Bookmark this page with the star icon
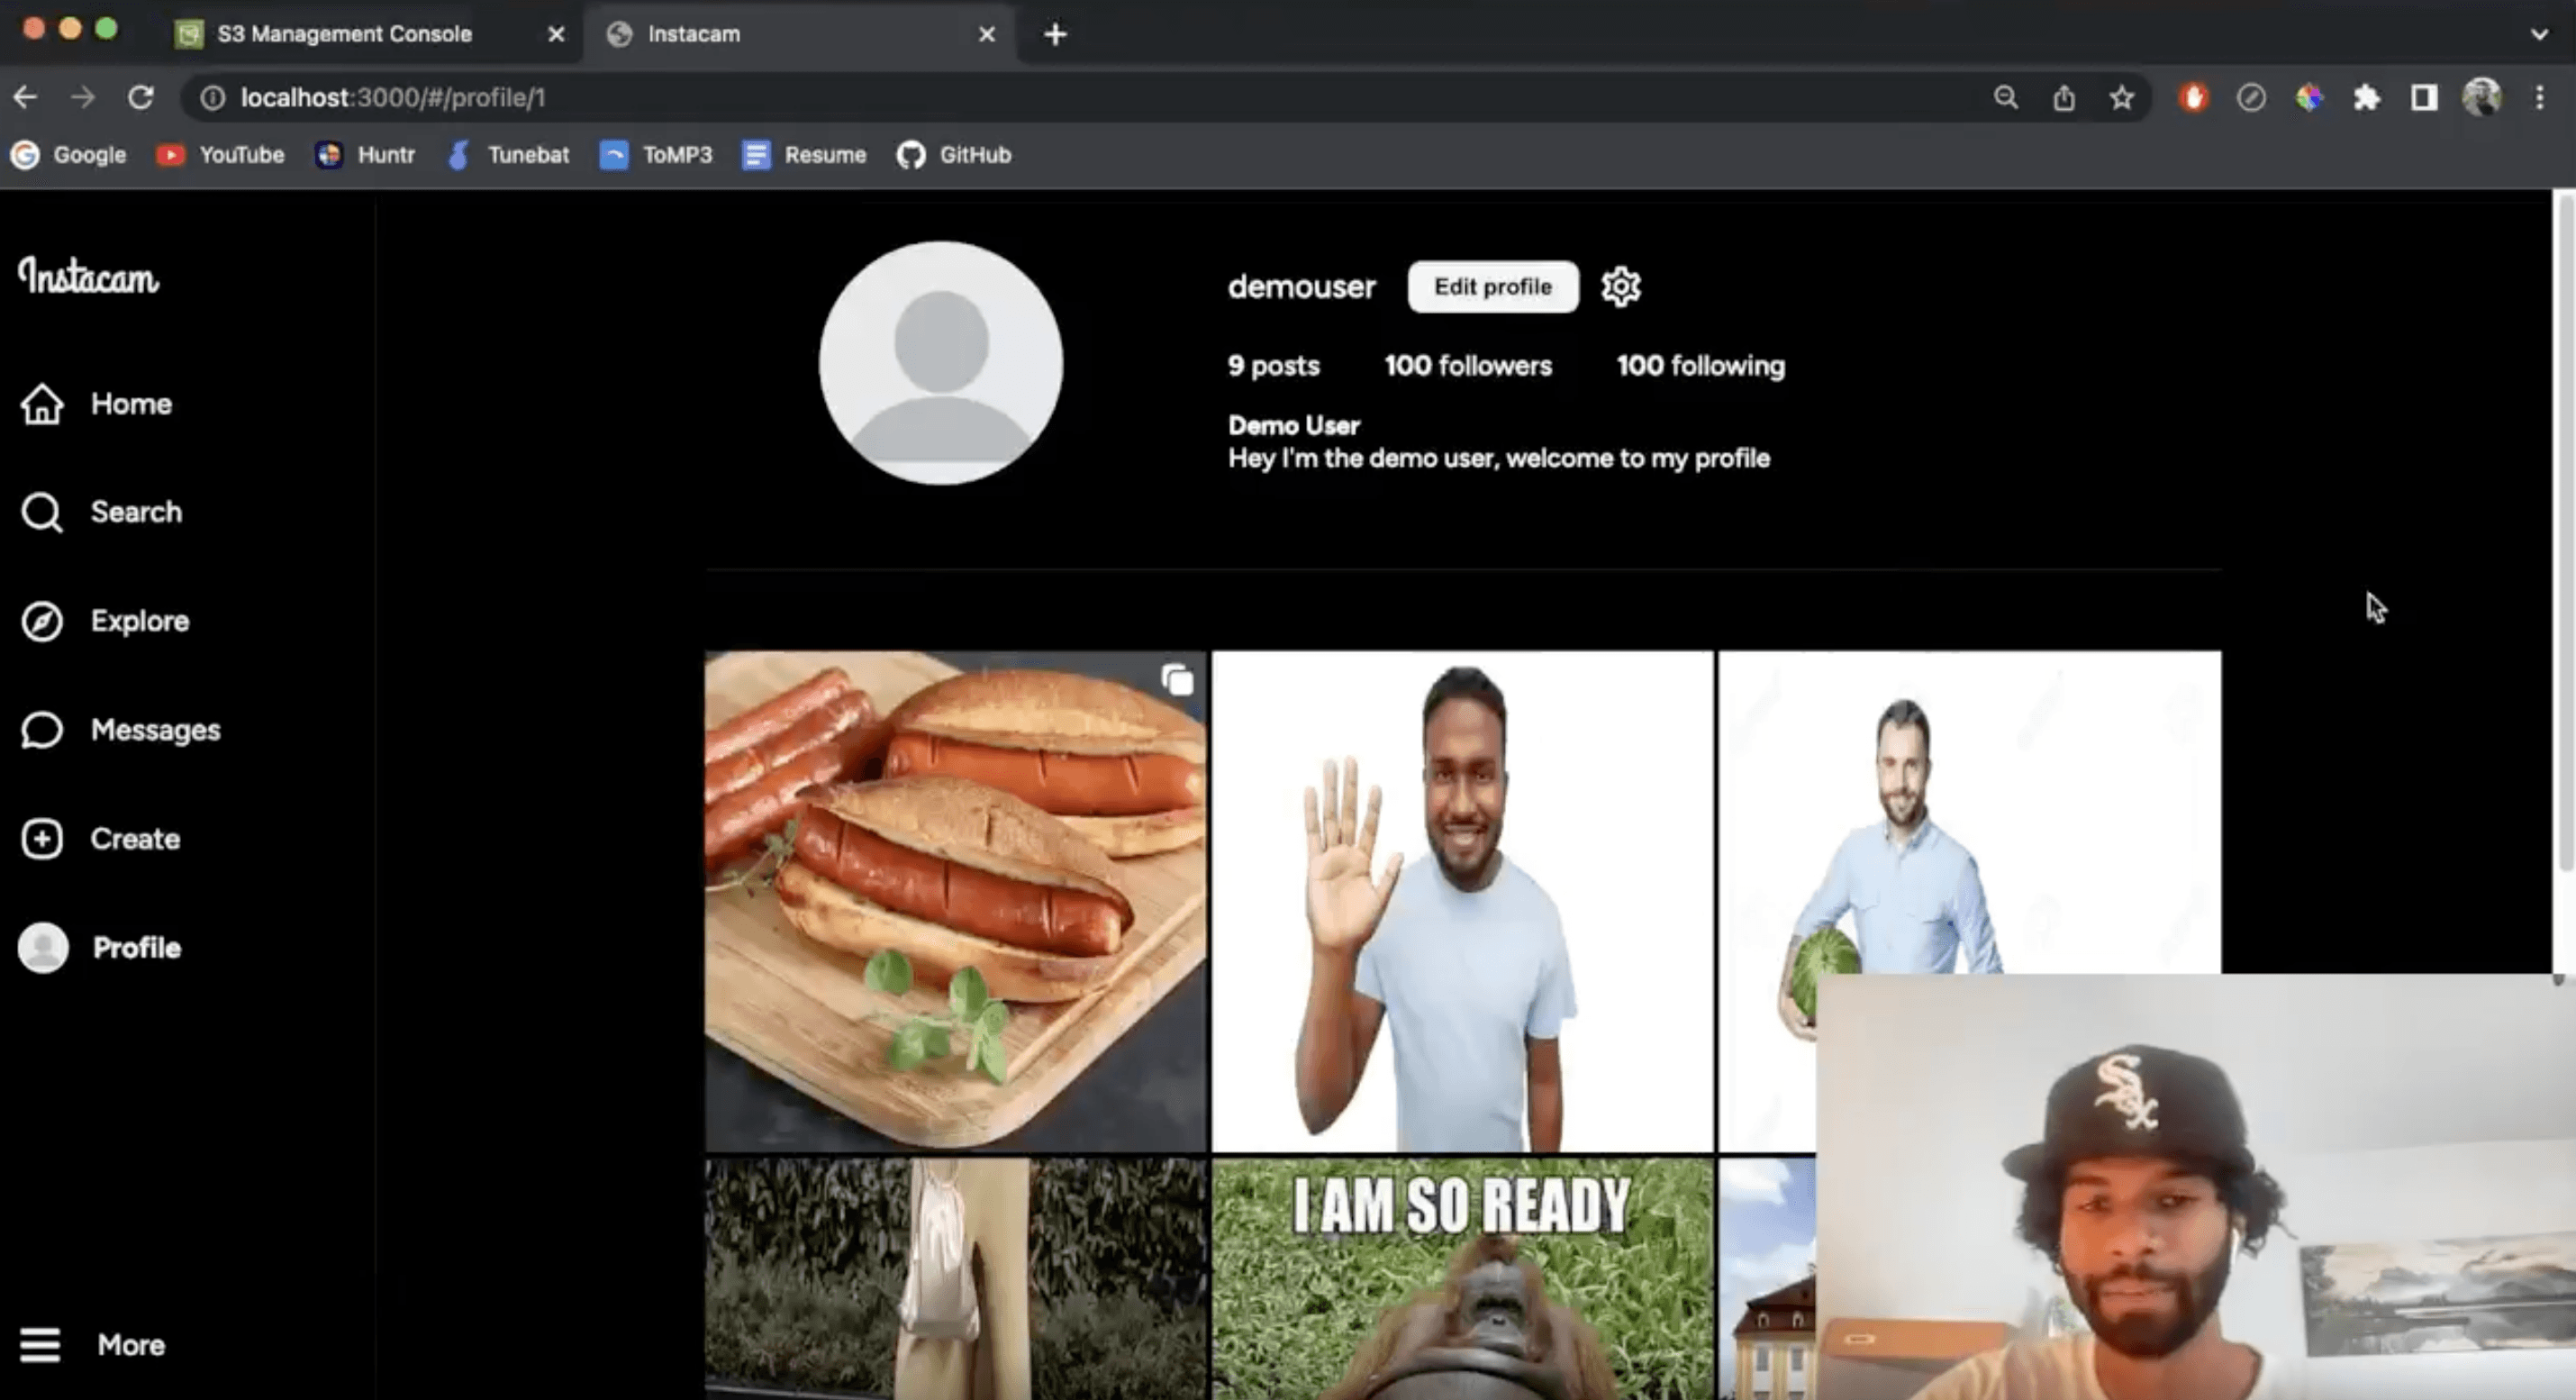2576x1400 pixels. (2121, 97)
